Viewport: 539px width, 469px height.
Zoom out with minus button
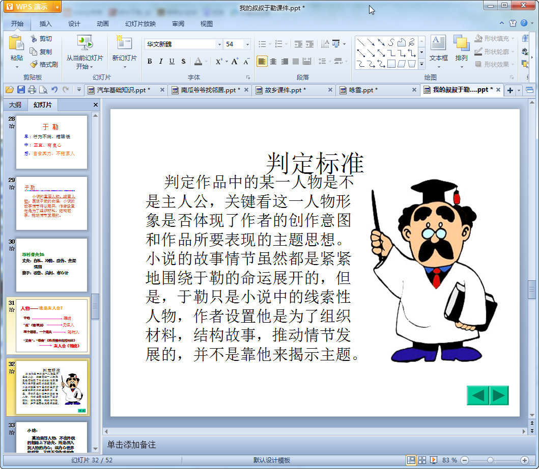pyautogui.click(x=465, y=460)
